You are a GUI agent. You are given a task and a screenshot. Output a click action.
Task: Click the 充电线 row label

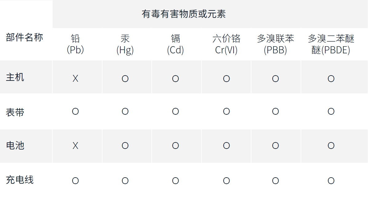click(20, 180)
